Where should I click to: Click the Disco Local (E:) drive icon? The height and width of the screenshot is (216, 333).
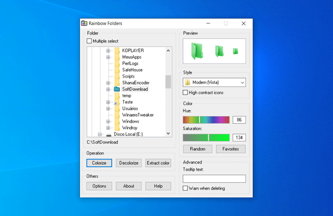(109, 135)
